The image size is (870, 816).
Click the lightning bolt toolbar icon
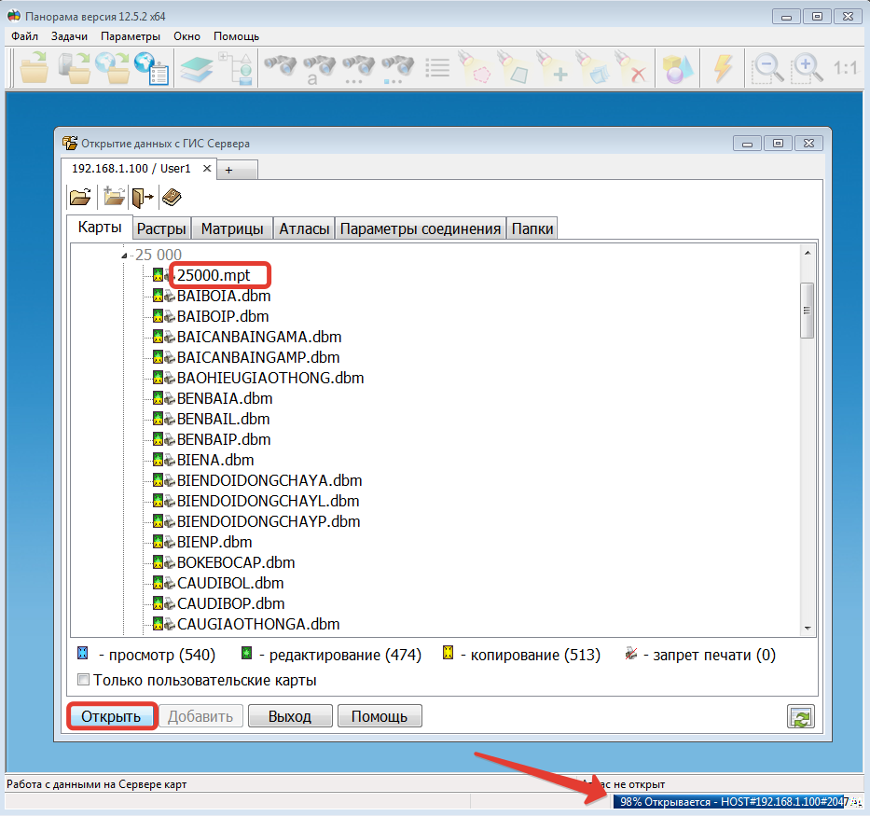pyautogui.click(x=723, y=68)
